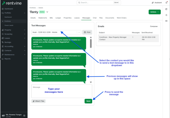Collapse the Portfolio sidebar section
The image size is (170, 118).
25,13
